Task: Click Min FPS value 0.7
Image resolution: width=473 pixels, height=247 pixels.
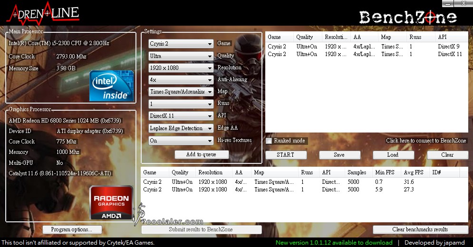Action: pyautogui.click(x=379, y=182)
